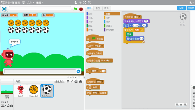
Task: Submit the answer with the blue checkmark
Action: [x=78, y=71]
